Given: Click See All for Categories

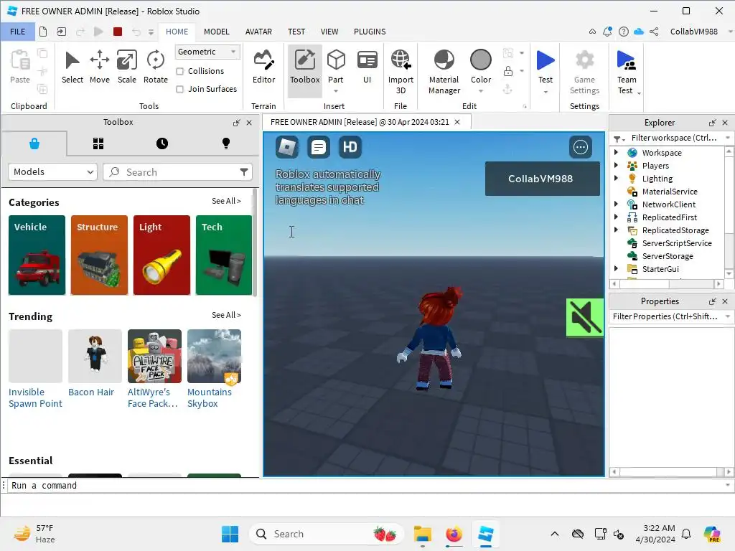Looking at the screenshot, I should point(226,201).
